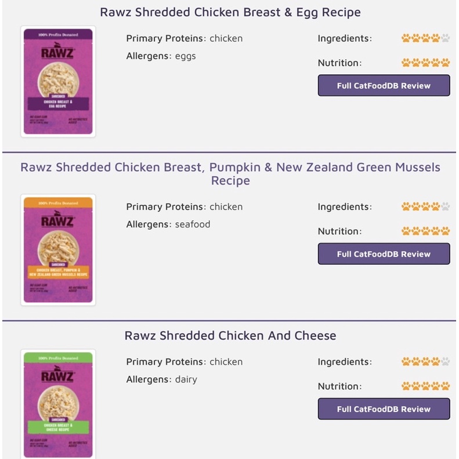This screenshot has width=459, height=459.
Task: Open the Rawz Shredded Chicken Breast & Egg Recipe title
Action: pos(230,12)
